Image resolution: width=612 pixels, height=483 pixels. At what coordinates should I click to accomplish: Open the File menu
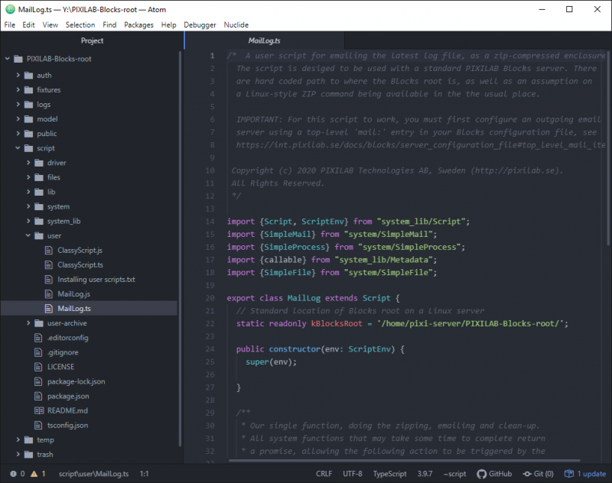[x=10, y=25]
